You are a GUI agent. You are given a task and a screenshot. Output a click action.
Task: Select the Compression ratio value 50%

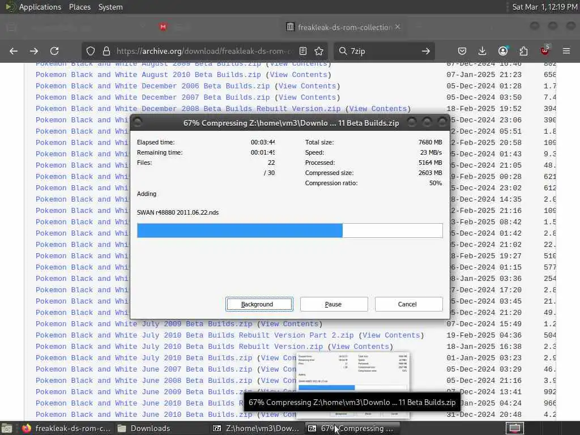point(436,183)
